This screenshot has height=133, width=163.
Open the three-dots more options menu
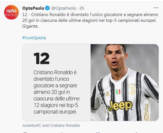tap(156, 8)
